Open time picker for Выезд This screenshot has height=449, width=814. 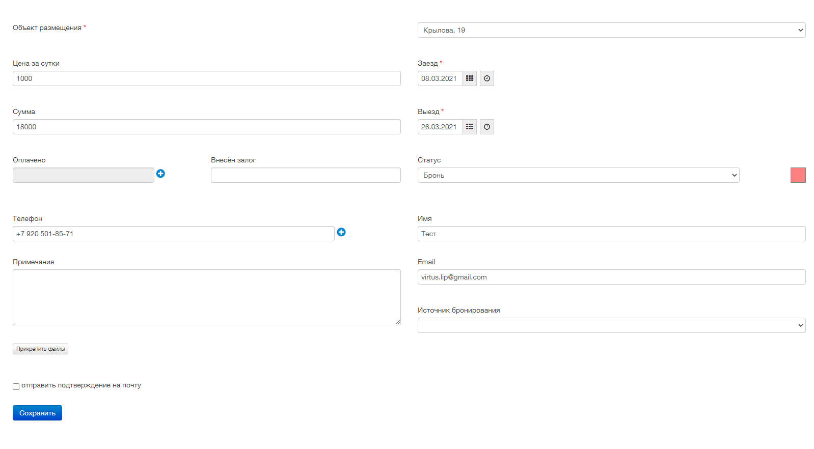(x=487, y=127)
